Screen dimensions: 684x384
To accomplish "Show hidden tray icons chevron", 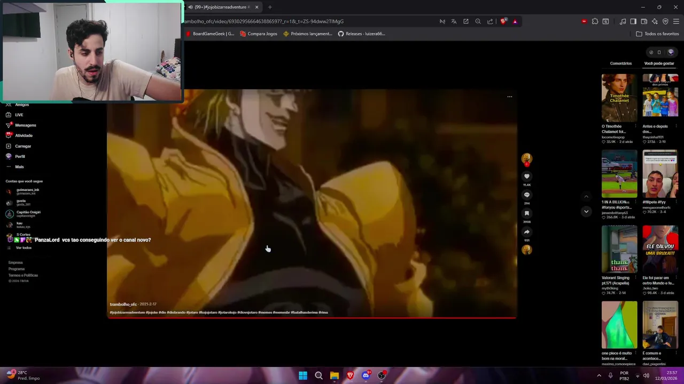I will pos(599,375).
